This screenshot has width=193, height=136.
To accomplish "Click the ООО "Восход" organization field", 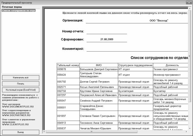I will coord(159,21).
